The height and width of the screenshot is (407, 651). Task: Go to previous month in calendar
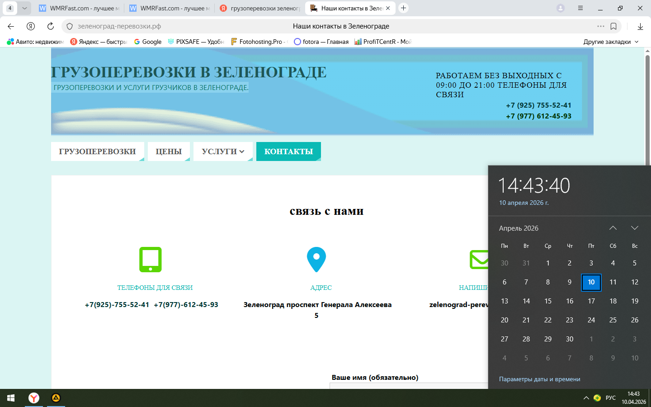tap(613, 228)
